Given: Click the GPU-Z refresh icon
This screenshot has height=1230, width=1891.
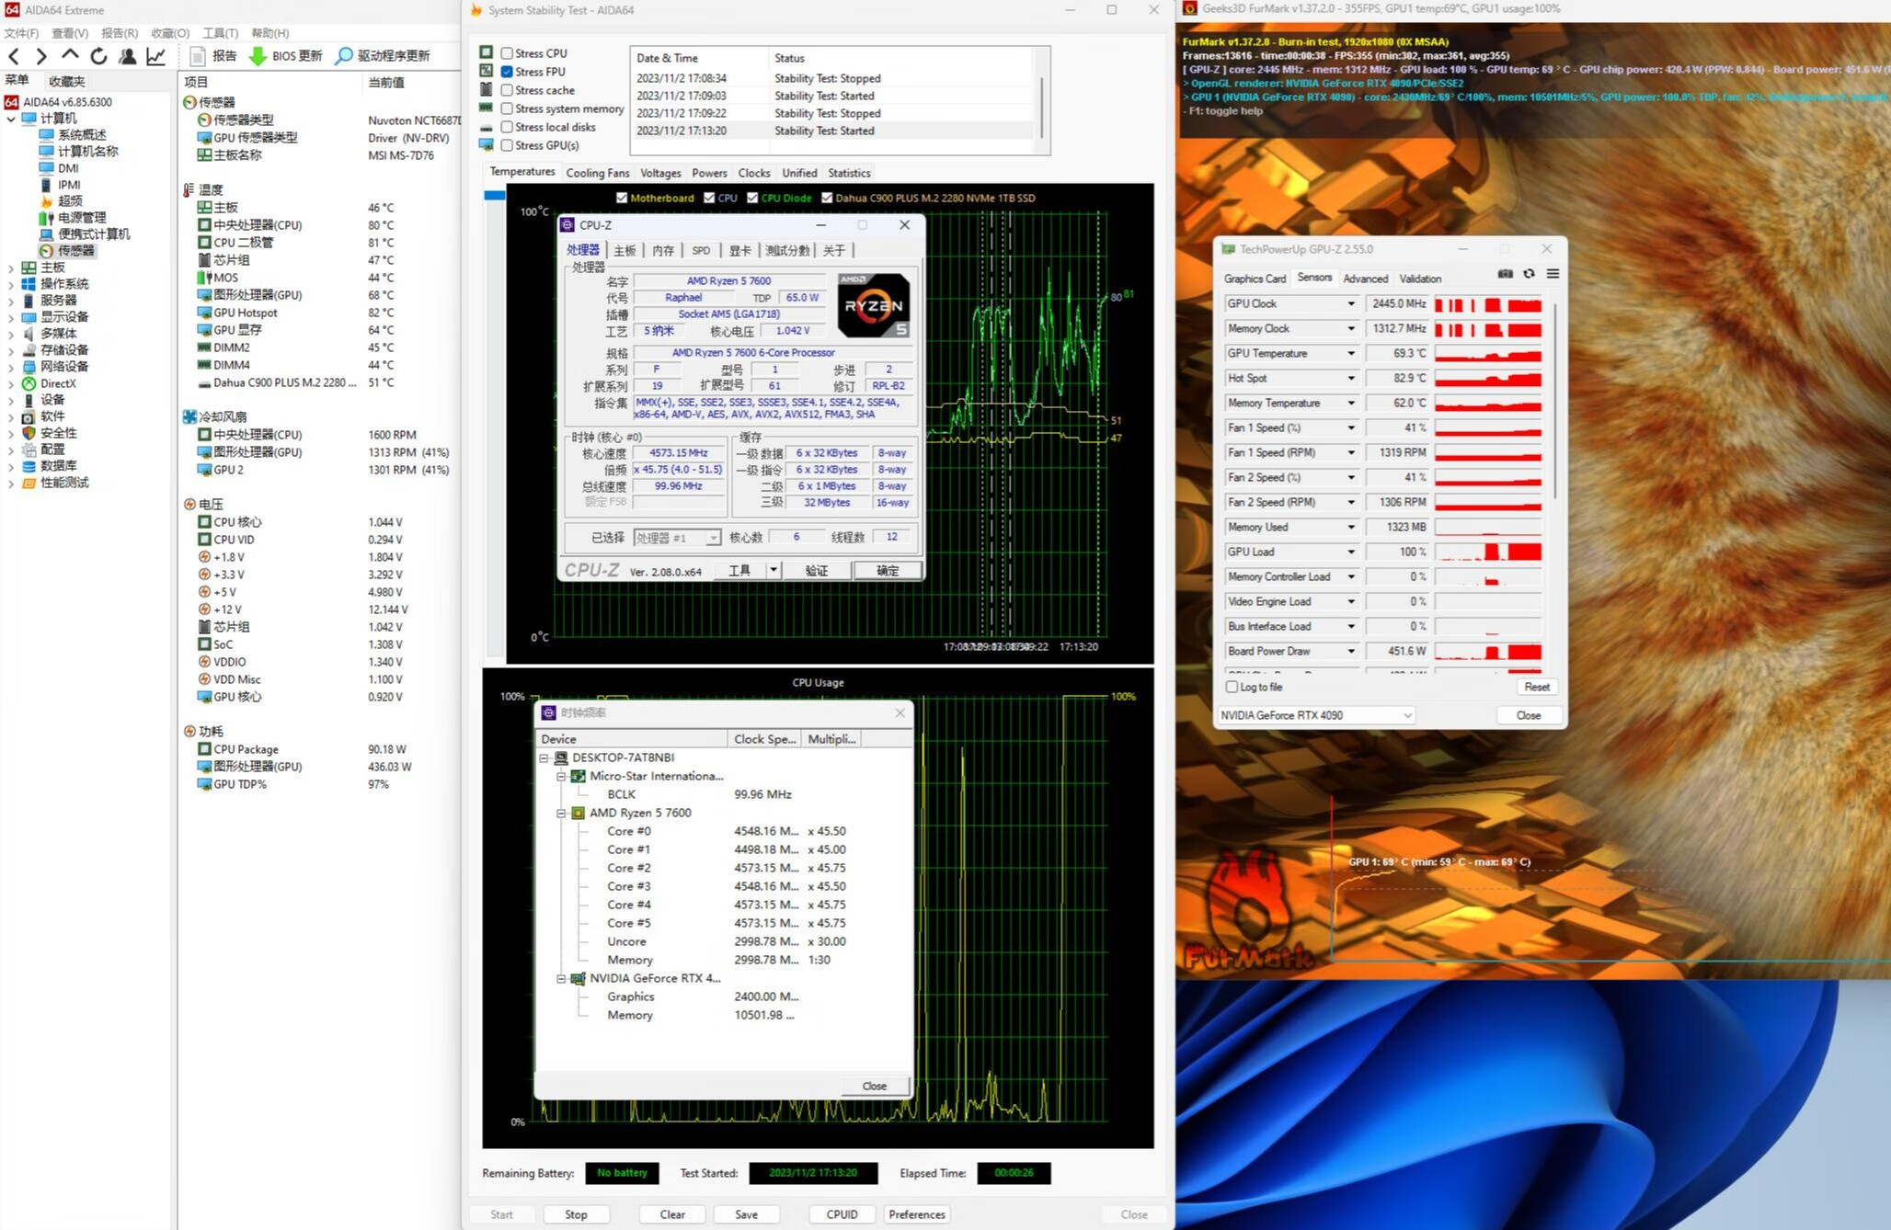Looking at the screenshot, I should 1529,274.
